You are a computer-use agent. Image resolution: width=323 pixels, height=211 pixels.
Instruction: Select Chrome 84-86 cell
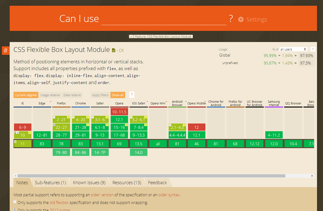click(x=80, y=153)
